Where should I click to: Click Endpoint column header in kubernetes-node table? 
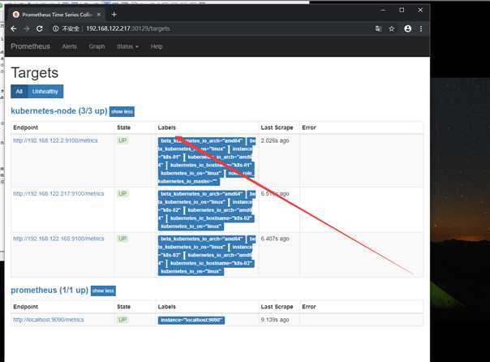[x=26, y=127]
